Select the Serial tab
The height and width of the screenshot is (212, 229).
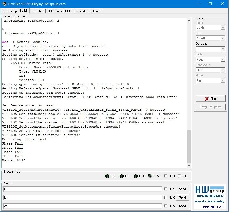[x=23, y=11]
